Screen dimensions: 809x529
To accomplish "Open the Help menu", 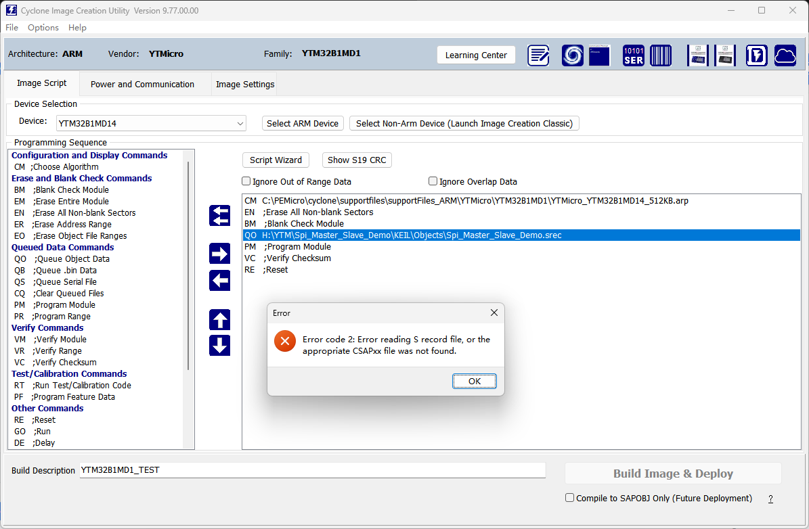I will click(77, 27).
